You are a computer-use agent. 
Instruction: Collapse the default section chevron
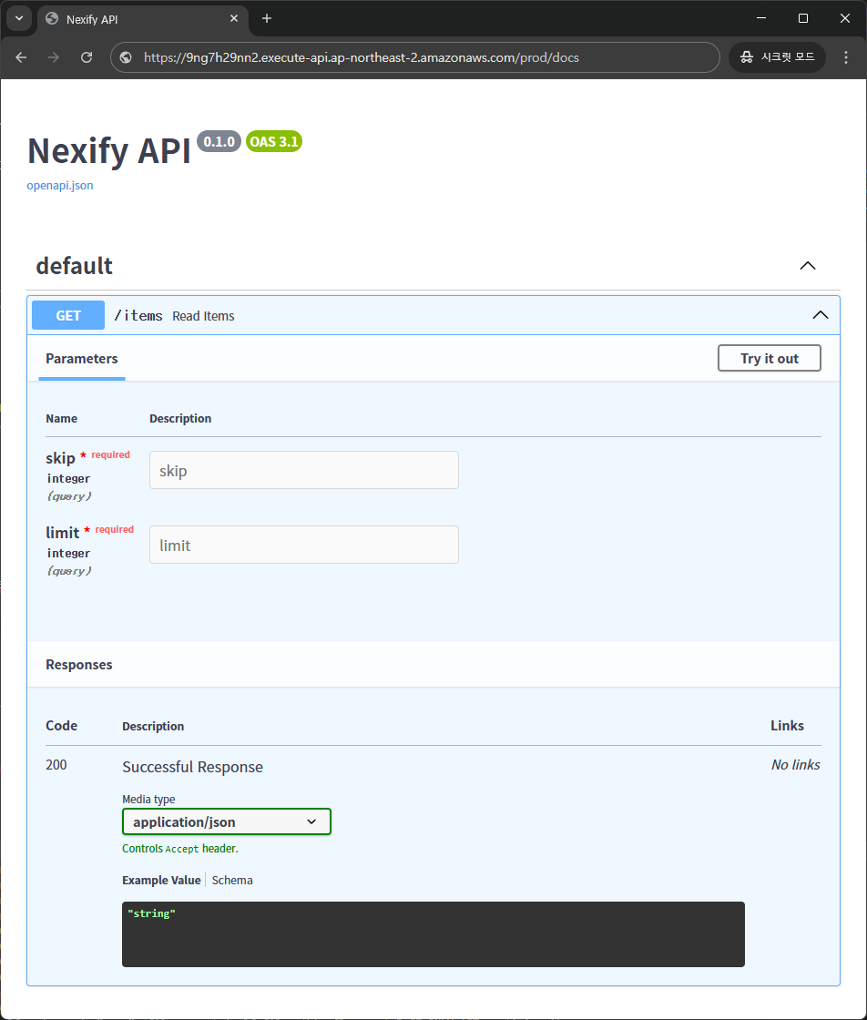[807, 266]
